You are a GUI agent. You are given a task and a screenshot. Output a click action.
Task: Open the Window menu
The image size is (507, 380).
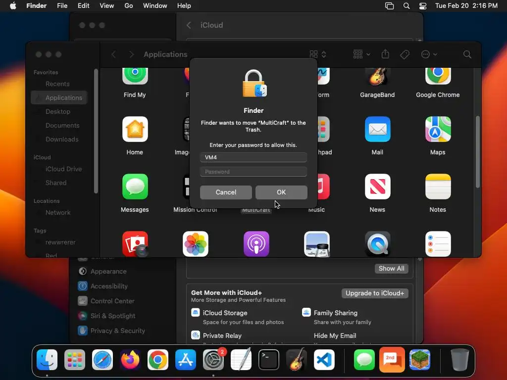tap(155, 6)
